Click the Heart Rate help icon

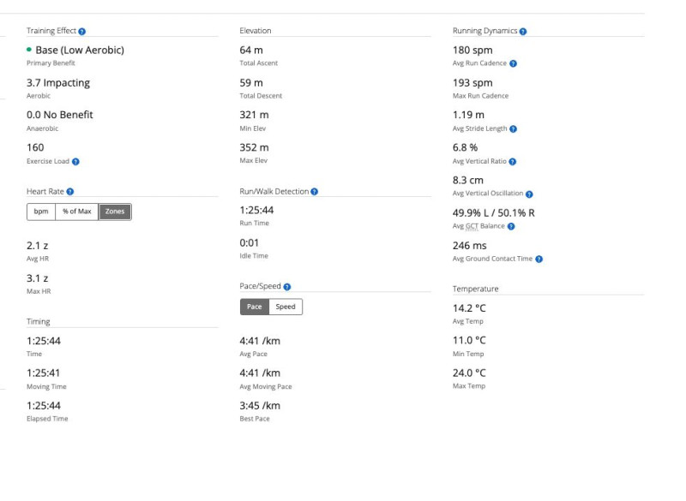[70, 192]
